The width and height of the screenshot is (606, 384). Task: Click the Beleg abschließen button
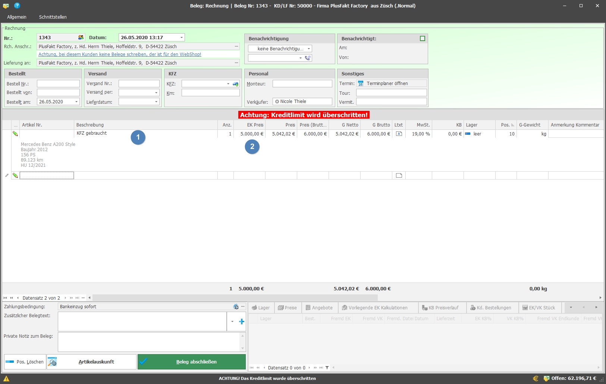pyautogui.click(x=192, y=362)
